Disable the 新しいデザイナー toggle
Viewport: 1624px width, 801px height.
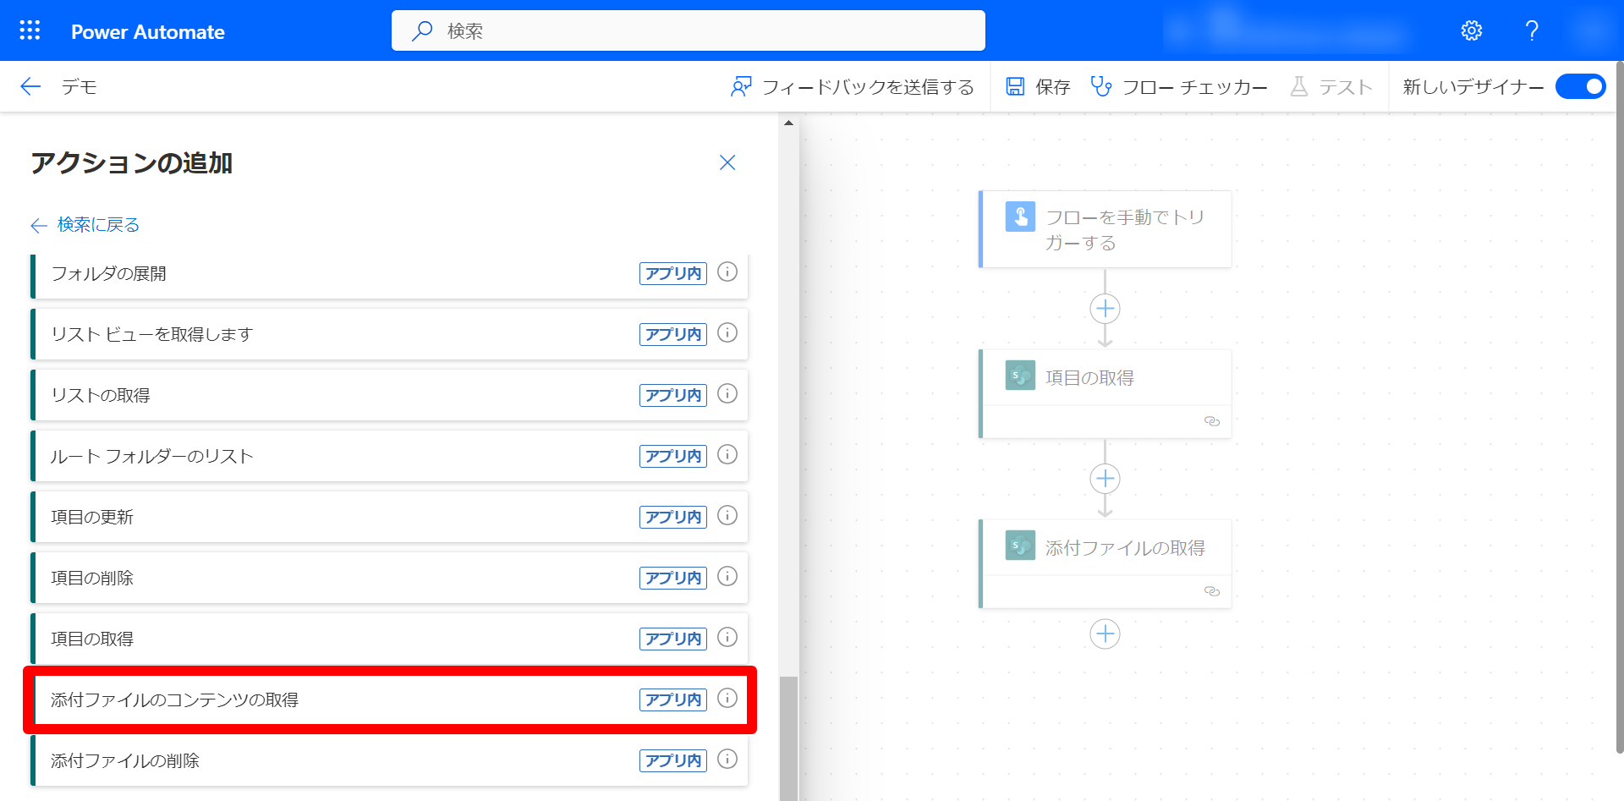pos(1580,86)
